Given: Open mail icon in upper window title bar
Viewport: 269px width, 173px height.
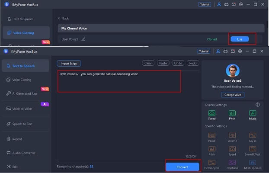Looking at the screenshot, I should (x=234, y=4).
